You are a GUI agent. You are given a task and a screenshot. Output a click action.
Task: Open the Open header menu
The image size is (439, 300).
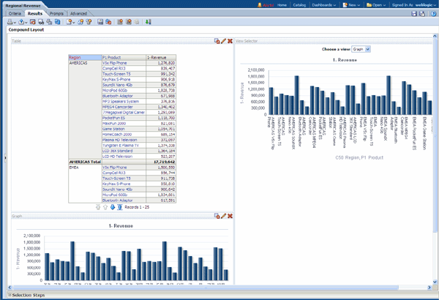pyautogui.click(x=376, y=5)
